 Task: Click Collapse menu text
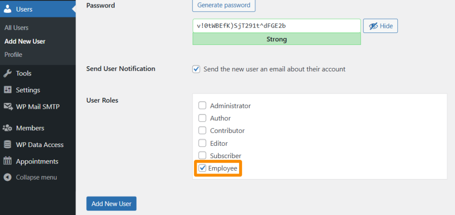coord(36,177)
